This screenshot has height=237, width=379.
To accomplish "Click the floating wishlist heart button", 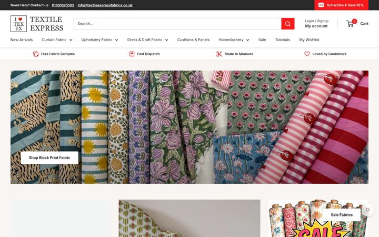I will (367, 210).
